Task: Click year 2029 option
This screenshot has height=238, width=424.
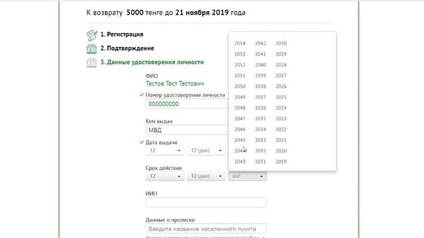Action: tap(281, 54)
